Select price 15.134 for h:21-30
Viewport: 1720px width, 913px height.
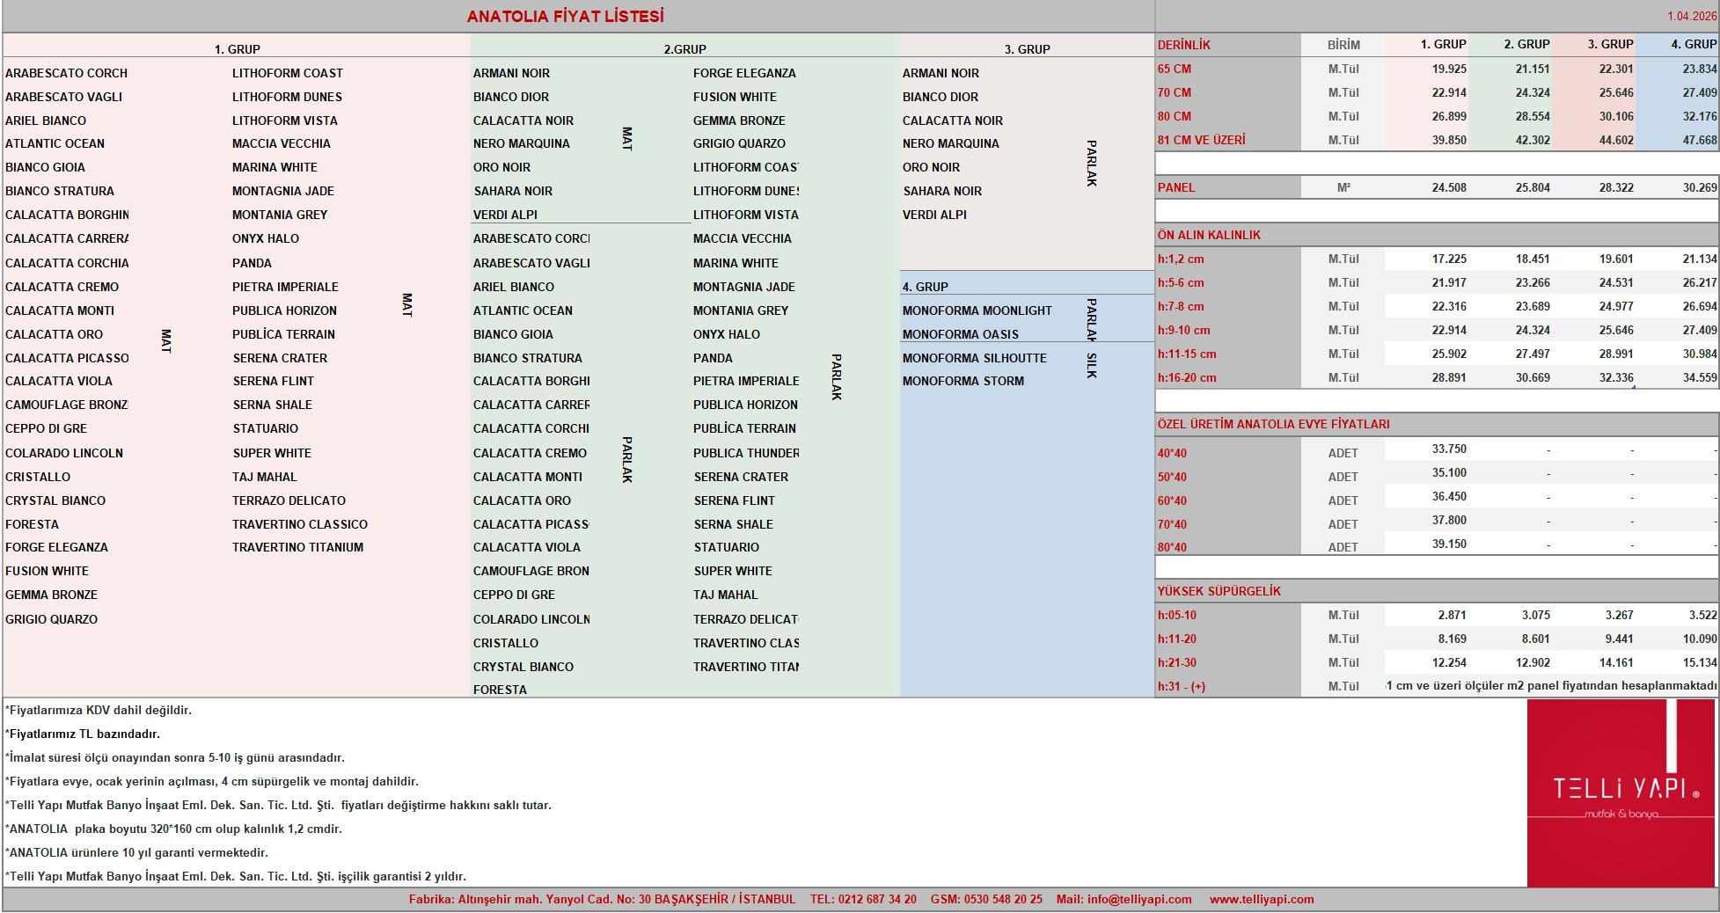pyautogui.click(x=1700, y=663)
